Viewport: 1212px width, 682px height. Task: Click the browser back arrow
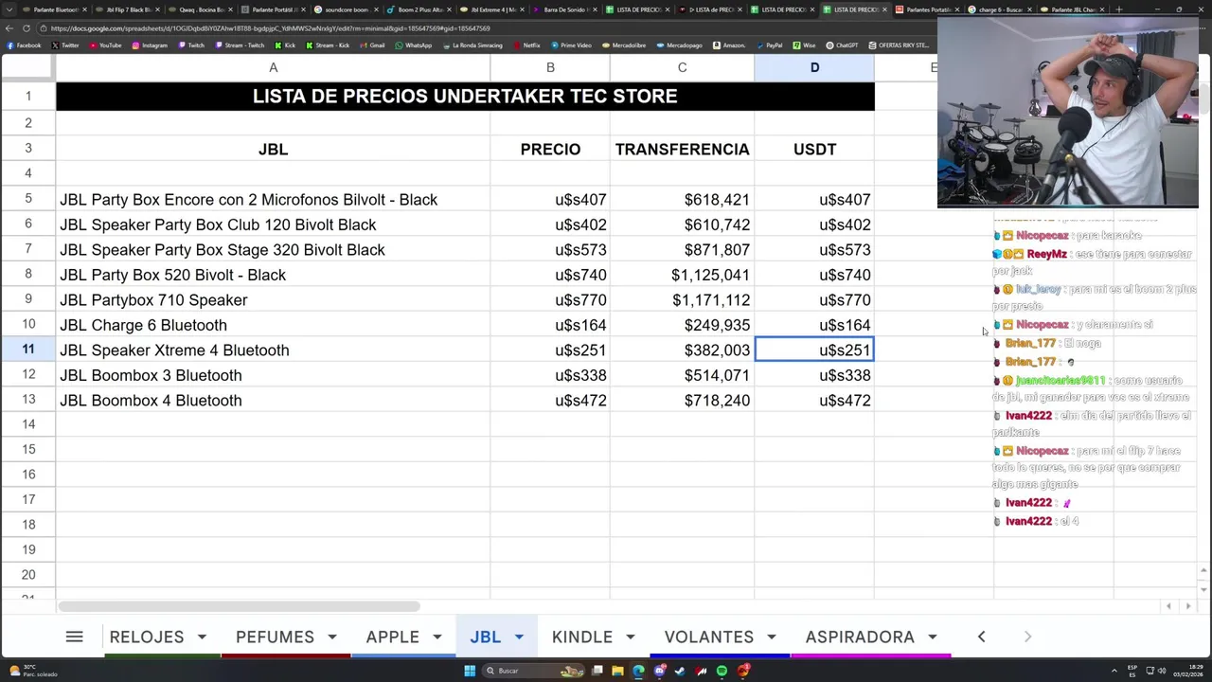(x=10, y=27)
